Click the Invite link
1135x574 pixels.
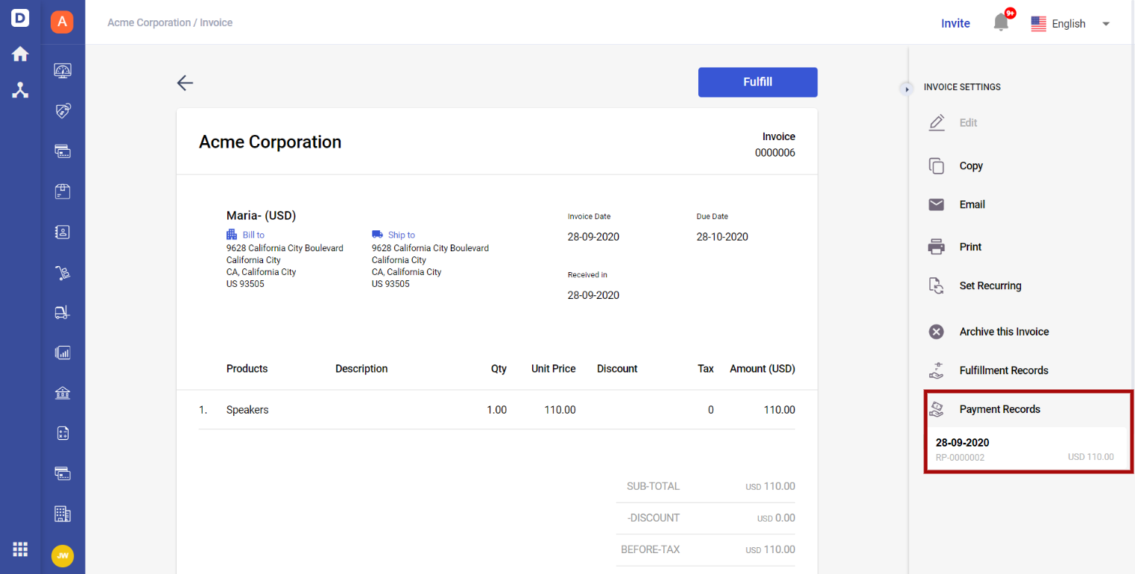click(955, 23)
